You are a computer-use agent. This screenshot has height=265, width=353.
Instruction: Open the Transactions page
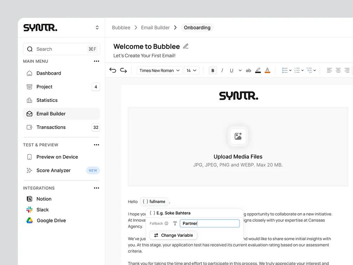point(50,127)
